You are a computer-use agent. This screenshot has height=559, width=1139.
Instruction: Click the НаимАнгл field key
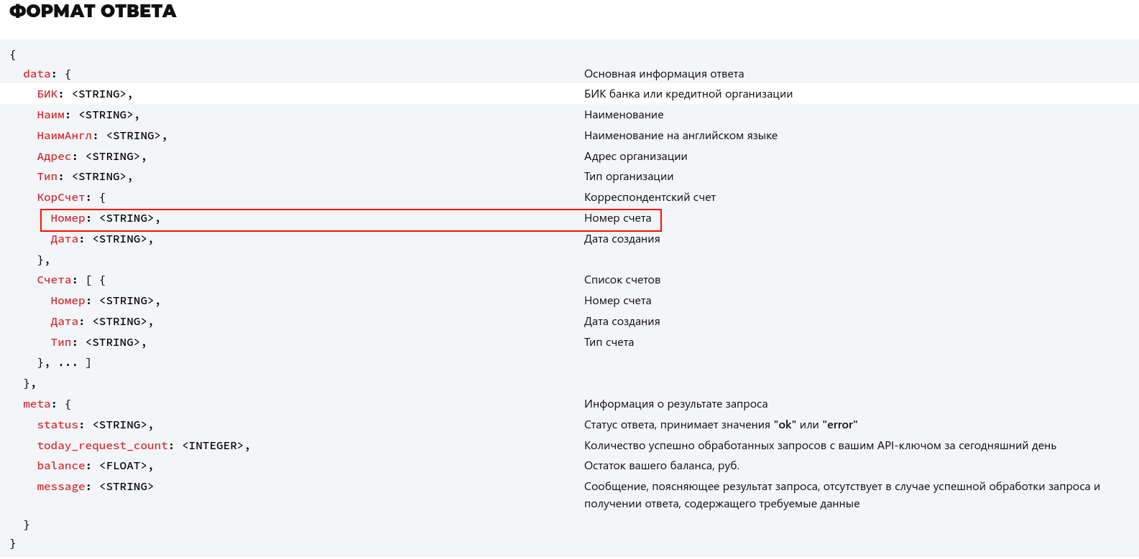(64, 136)
